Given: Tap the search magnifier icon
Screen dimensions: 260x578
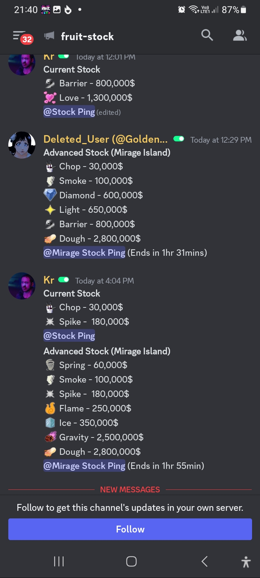Looking at the screenshot, I should (207, 35).
